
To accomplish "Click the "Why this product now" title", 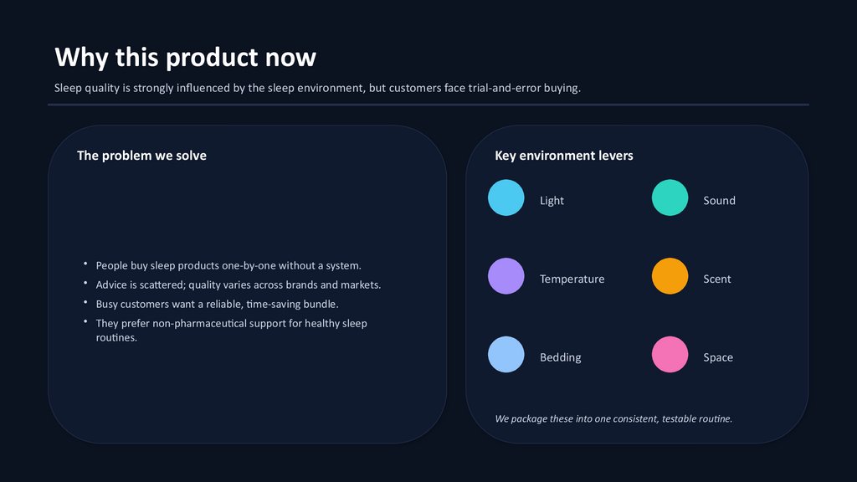I will click(185, 58).
